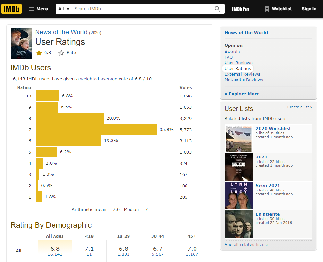Click the magnifying glass search icon
This screenshot has width=323, height=262.
[217, 9]
